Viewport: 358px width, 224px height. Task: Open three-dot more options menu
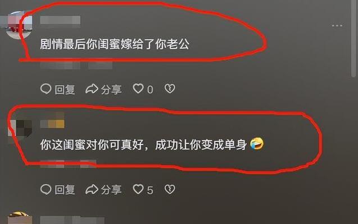point(337,26)
